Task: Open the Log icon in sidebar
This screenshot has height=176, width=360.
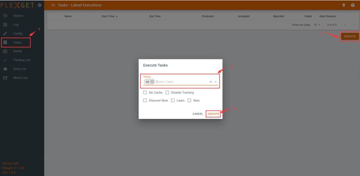Action: click(x=5, y=25)
